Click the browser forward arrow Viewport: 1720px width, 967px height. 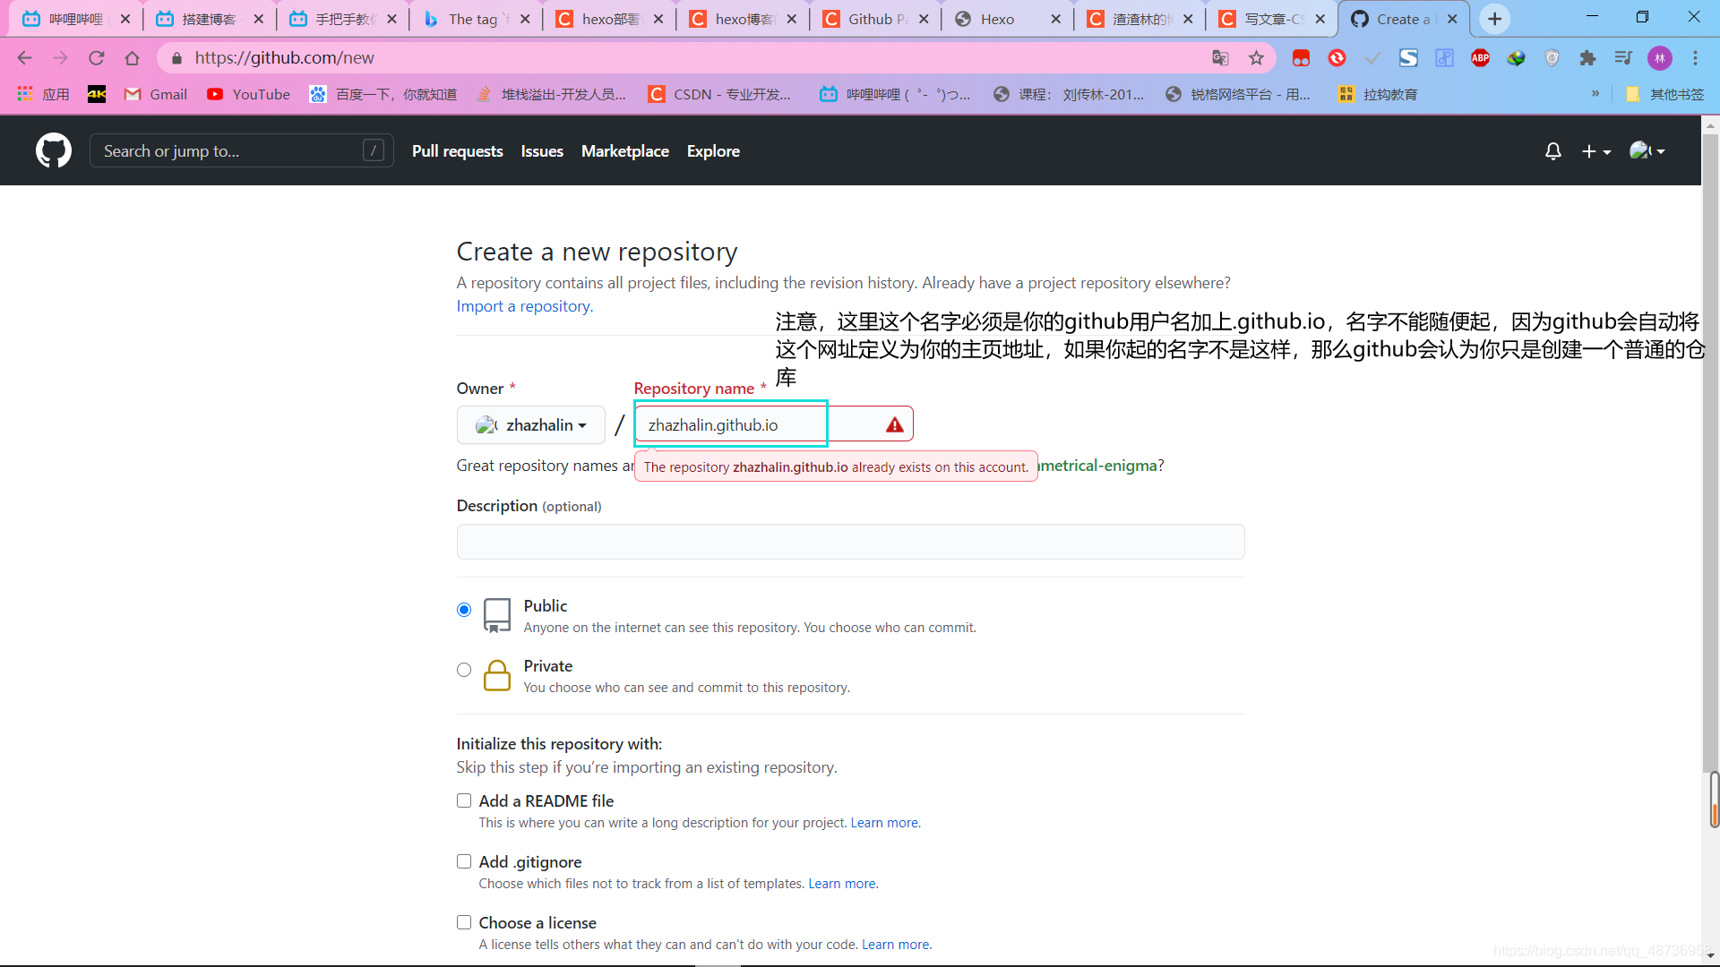tap(60, 58)
